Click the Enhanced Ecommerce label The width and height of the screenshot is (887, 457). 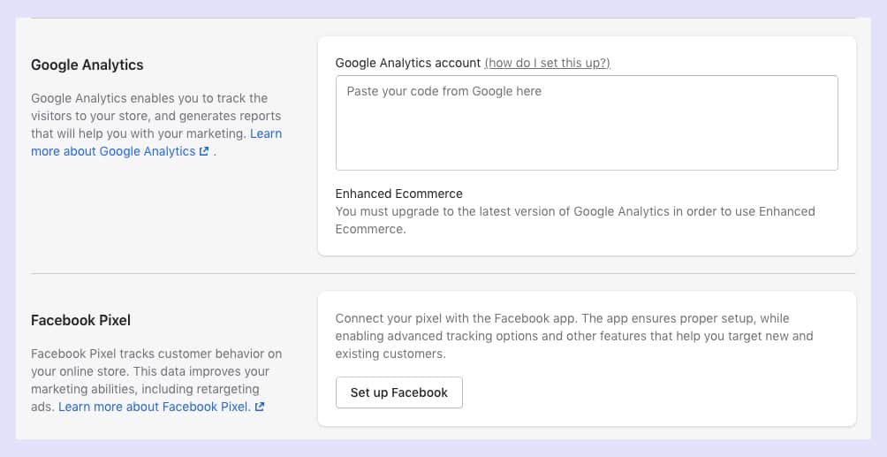click(x=398, y=194)
